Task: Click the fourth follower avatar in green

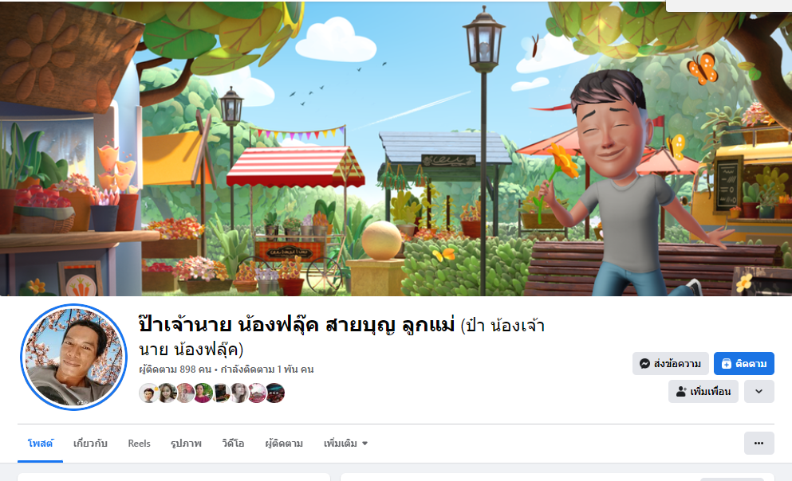Action: [203, 393]
